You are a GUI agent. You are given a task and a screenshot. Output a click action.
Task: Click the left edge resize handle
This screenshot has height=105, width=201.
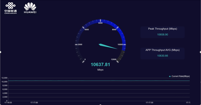click(x=1, y=52)
